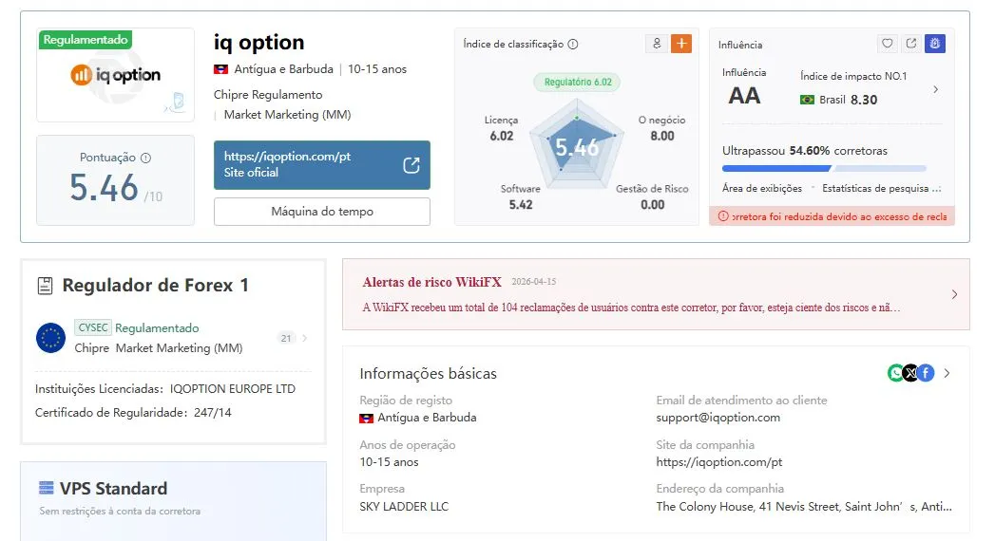
Task: Click the Chipre Regulamento text
Action: point(268,95)
